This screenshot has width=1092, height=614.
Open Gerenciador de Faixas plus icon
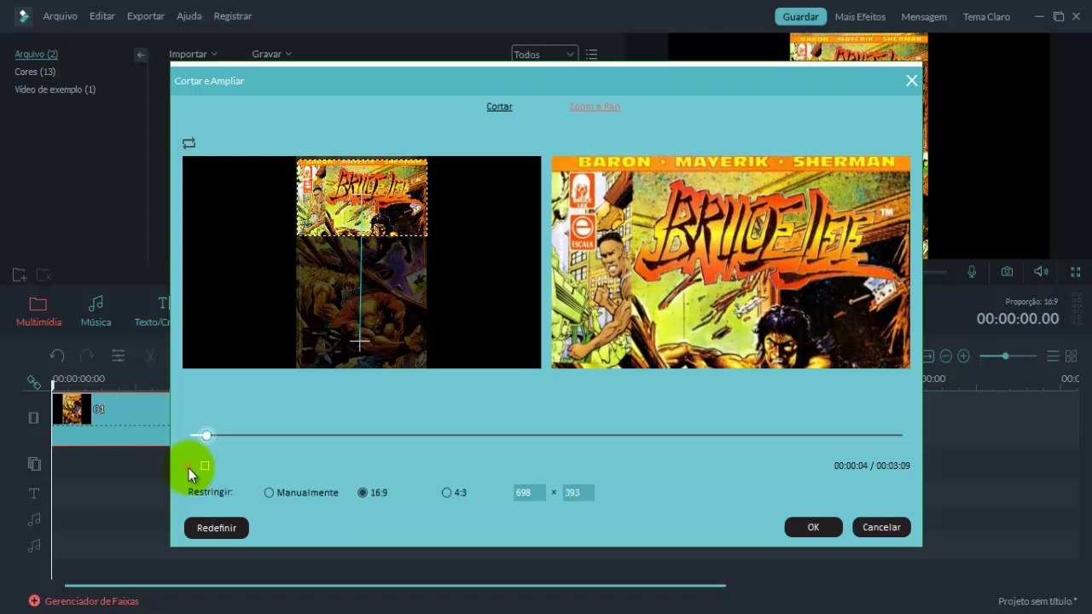tap(34, 600)
